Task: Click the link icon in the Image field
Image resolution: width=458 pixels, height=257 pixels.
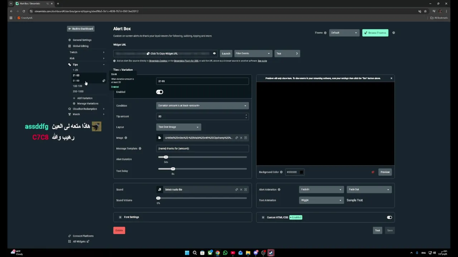Action: pos(237,138)
